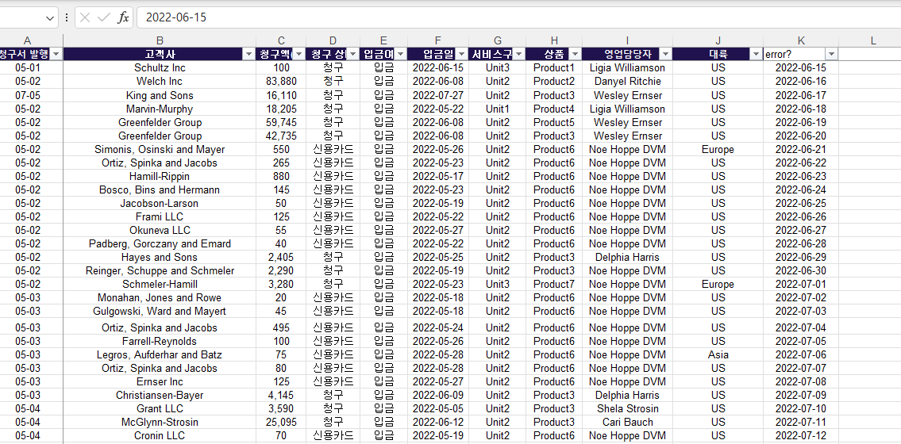The width and height of the screenshot is (901, 444).
Task: Select column J header
Action: tap(718, 40)
